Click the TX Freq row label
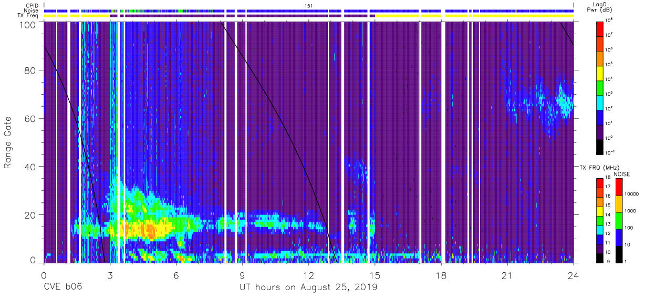 (28, 16)
